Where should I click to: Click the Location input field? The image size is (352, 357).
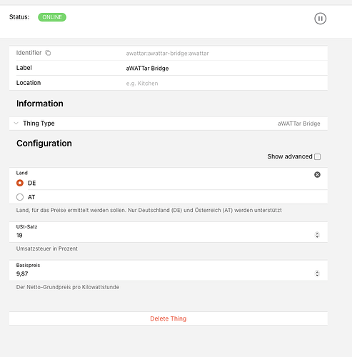pos(226,83)
